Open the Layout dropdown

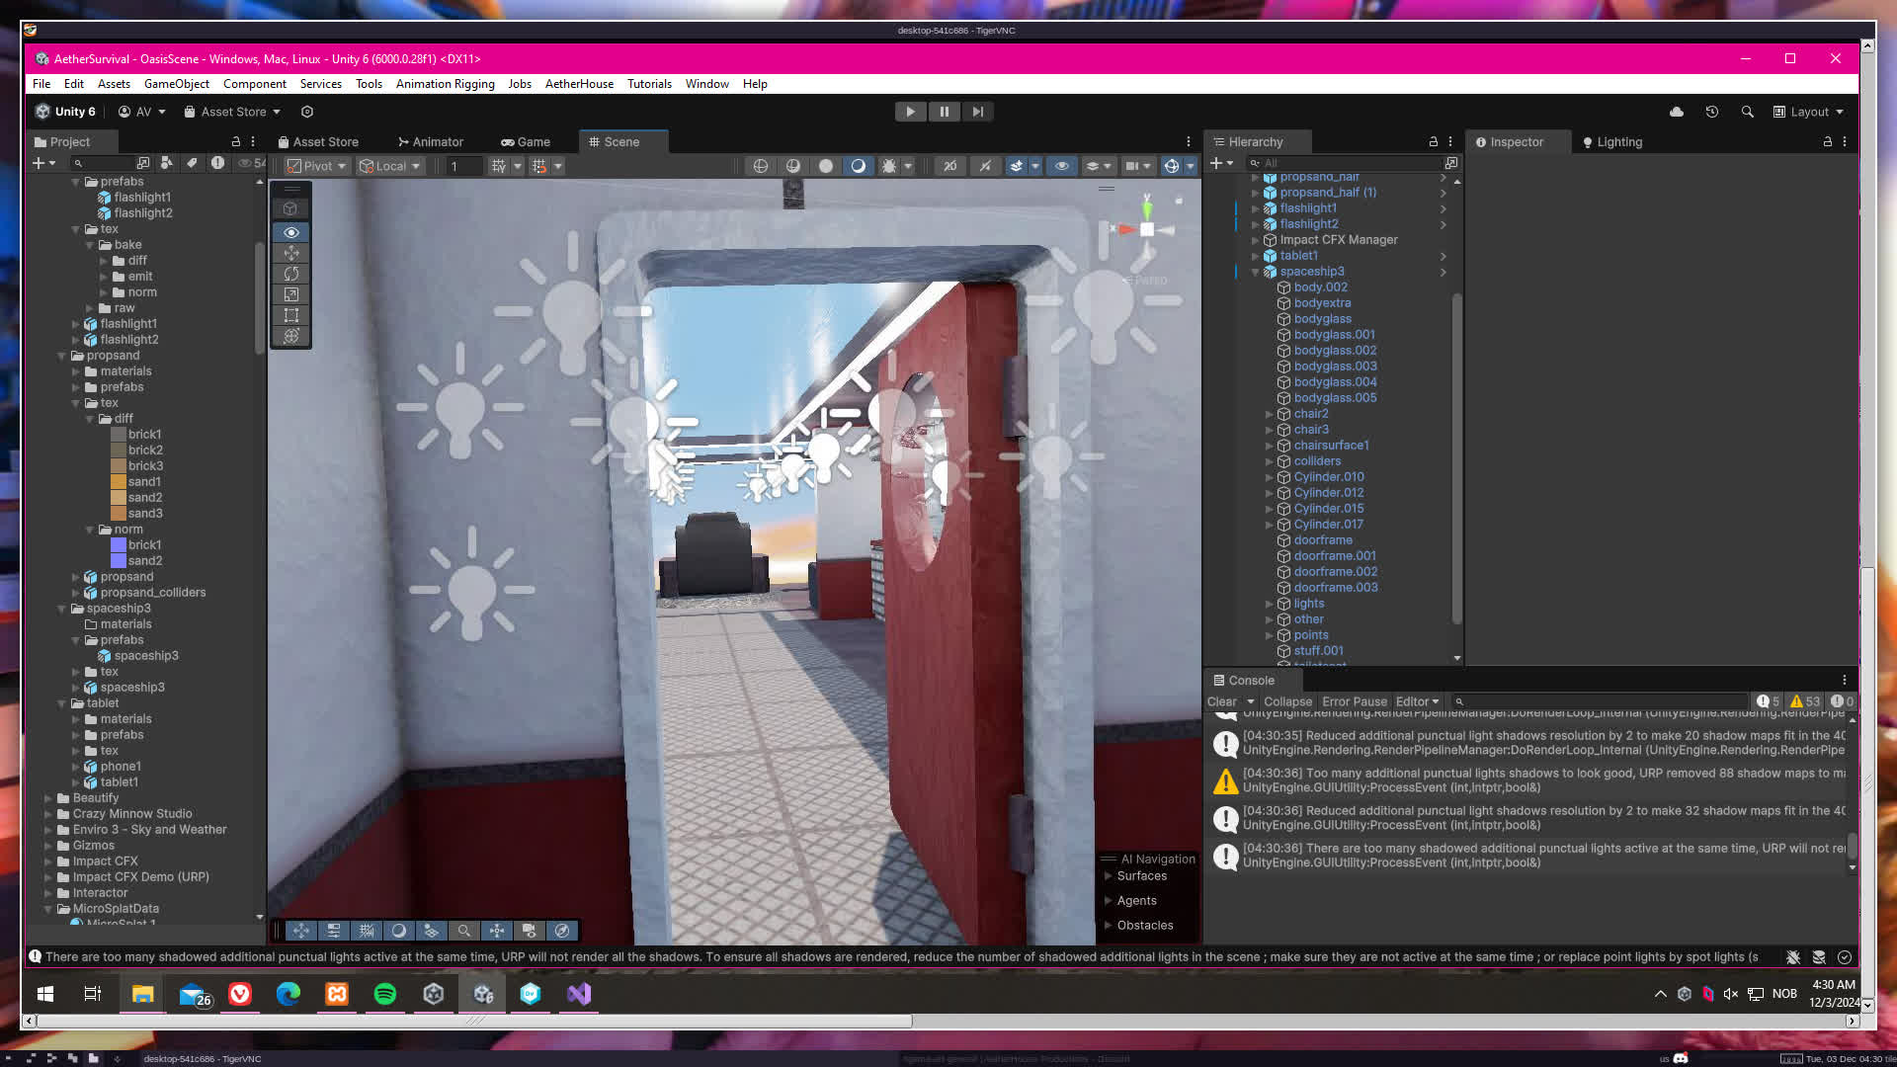1809,112
